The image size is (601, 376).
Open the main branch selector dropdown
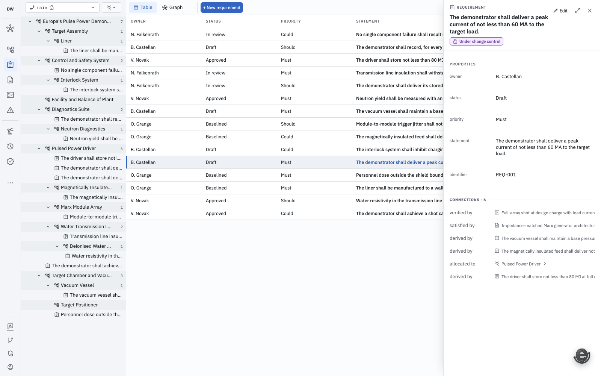pyautogui.click(x=62, y=8)
